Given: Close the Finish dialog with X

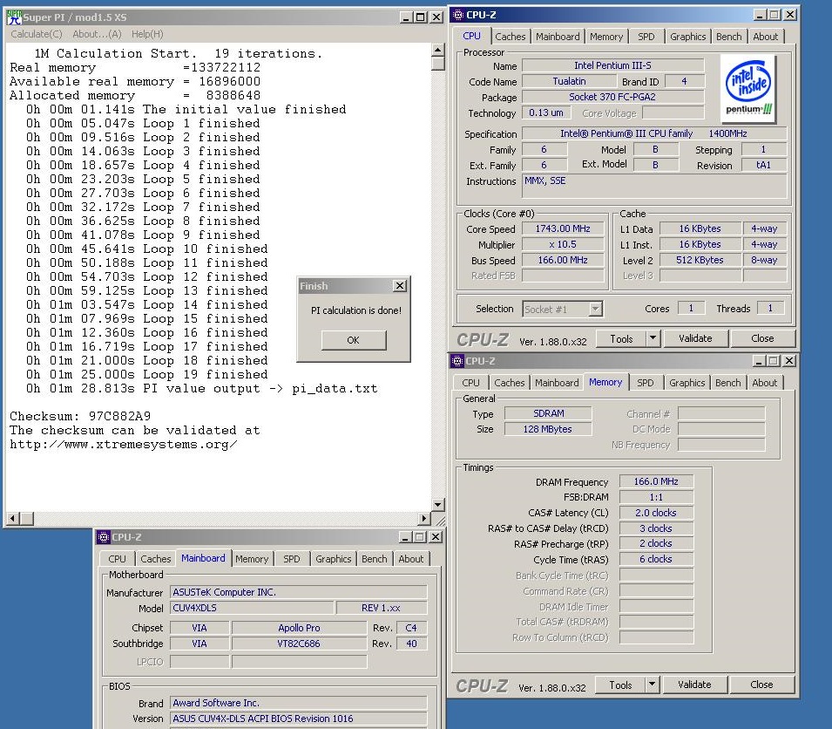Looking at the screenshot, I should [x=400, y=286].
